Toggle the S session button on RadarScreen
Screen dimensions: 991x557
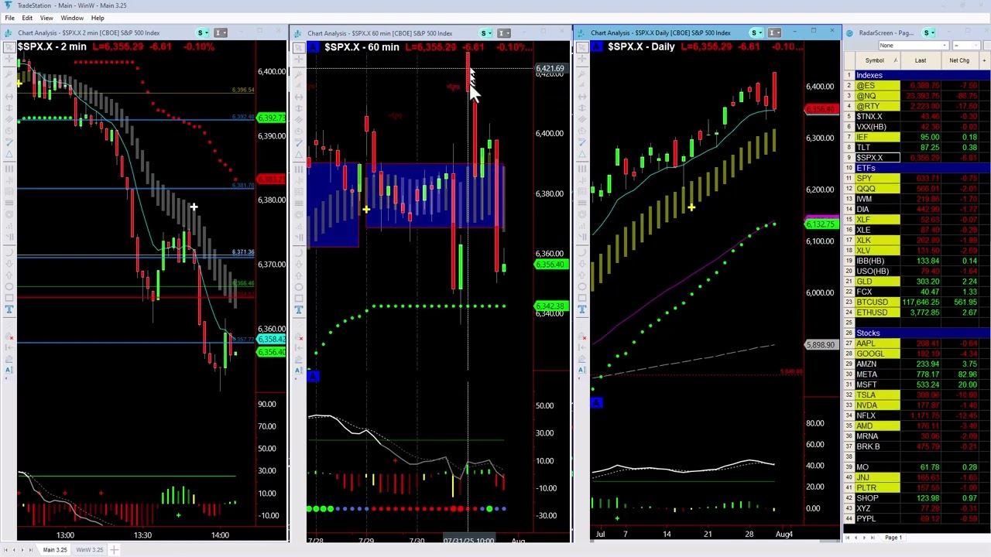pos(928,32)
